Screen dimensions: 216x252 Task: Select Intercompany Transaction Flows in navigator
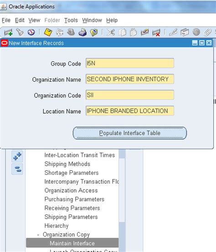pyautogui.click(x=82, y=182)
